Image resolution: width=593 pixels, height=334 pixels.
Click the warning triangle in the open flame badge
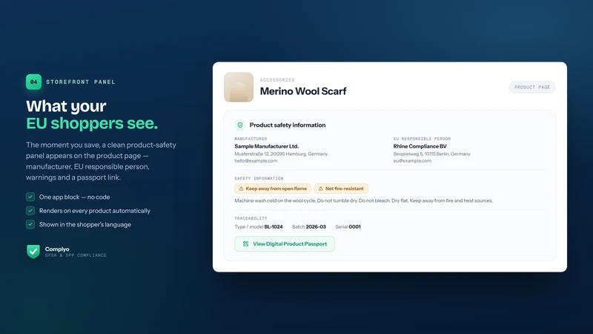point(241,189)
